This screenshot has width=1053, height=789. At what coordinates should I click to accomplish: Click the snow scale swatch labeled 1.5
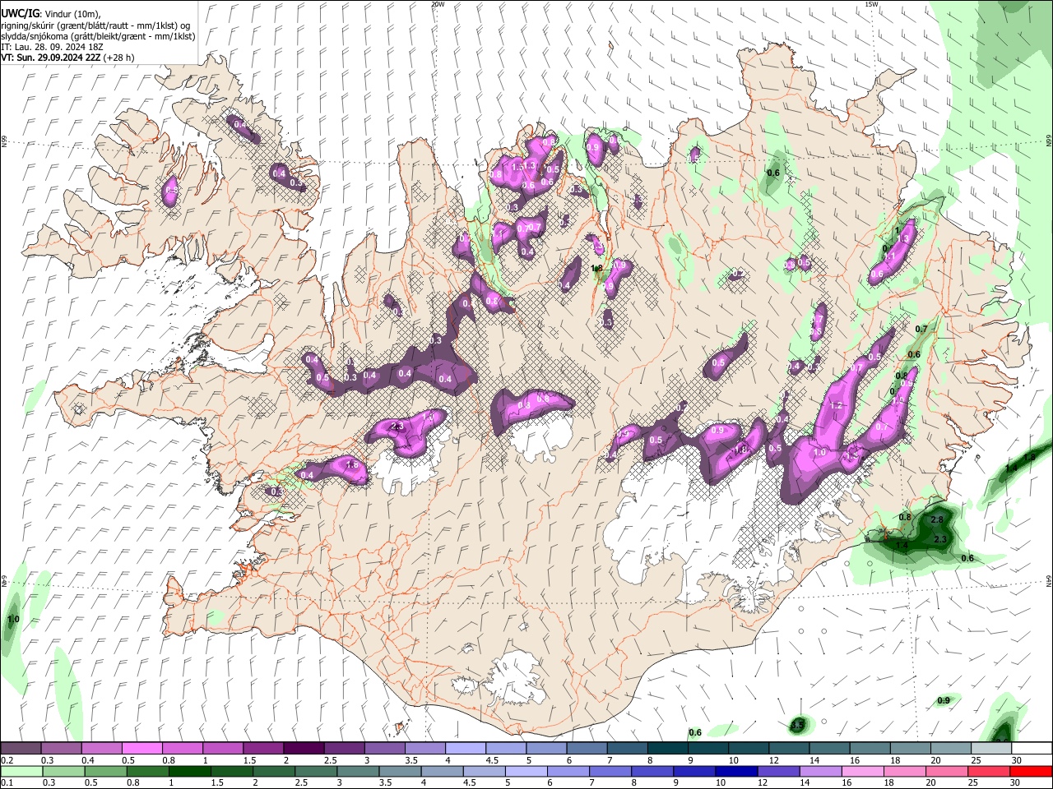coord(262,749)
